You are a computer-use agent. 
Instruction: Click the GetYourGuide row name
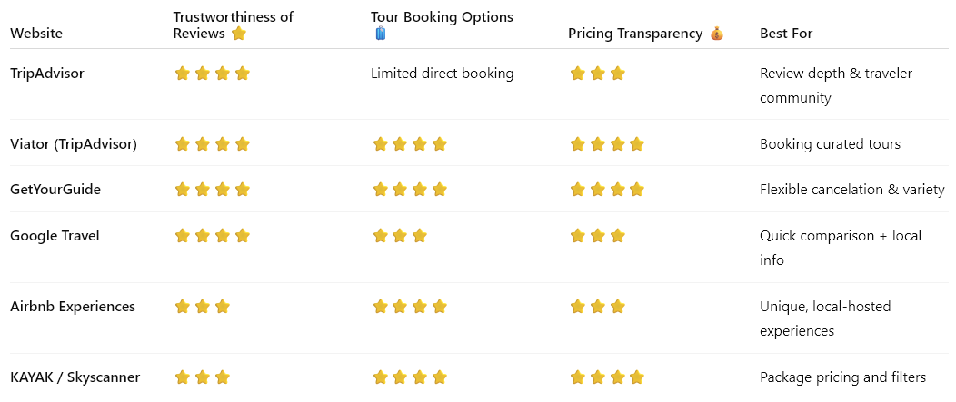coord(55,190)
